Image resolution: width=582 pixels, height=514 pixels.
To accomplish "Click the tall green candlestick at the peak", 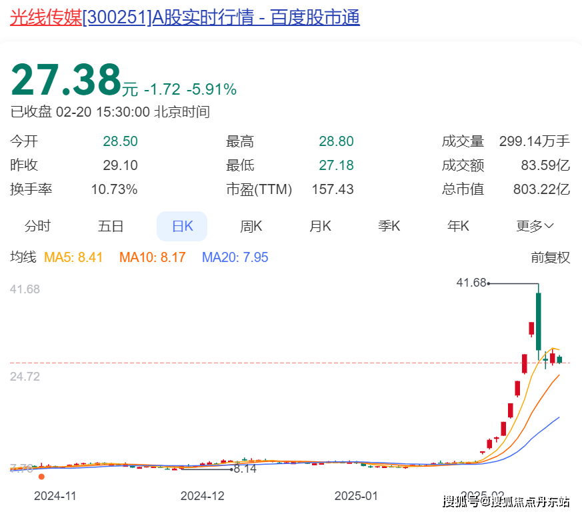I will pos(538,321).
